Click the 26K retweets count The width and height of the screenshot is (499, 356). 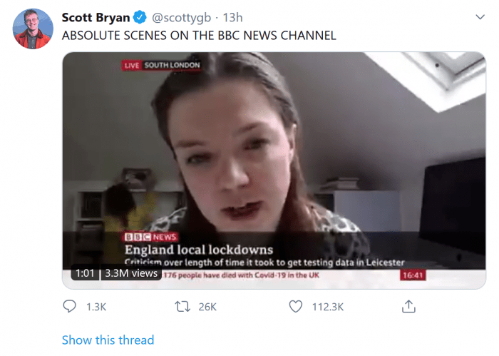[x=207, y=307]
